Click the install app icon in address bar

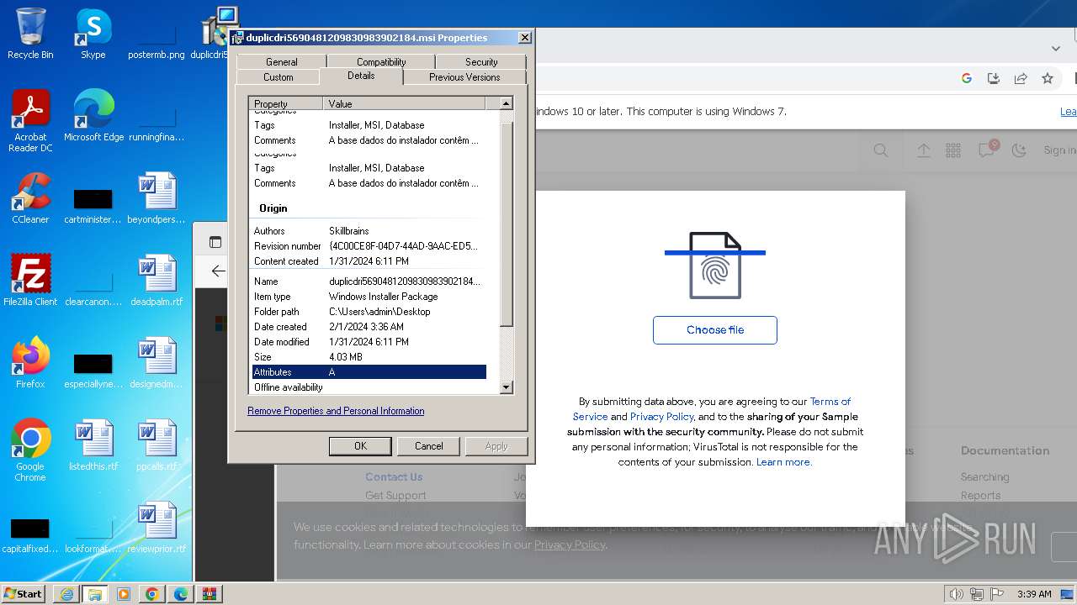pyautogui.click(x=994, y=78)
